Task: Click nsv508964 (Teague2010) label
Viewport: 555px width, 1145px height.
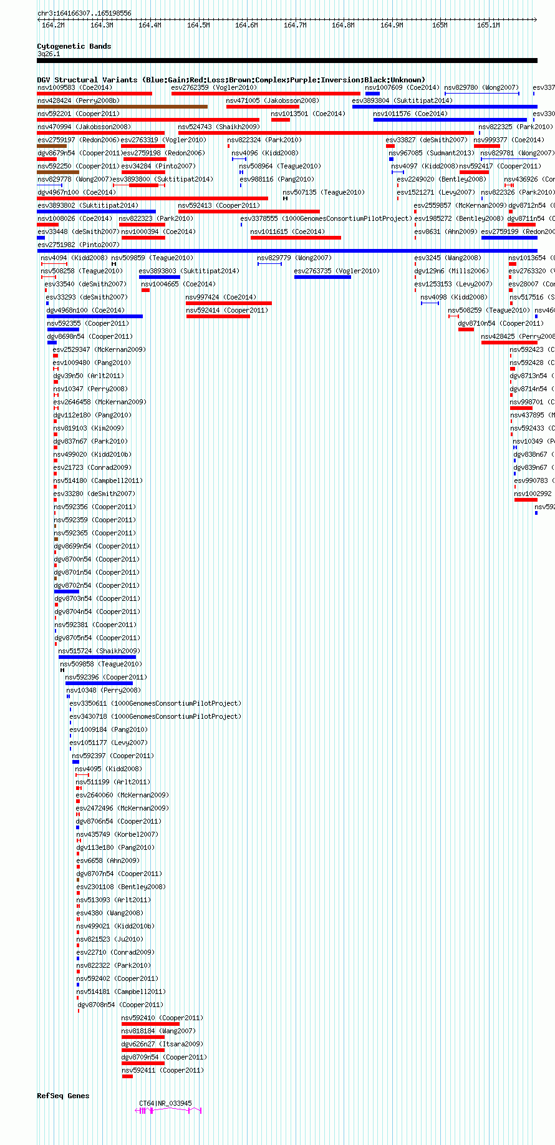Action: pyautogui.click(x=280, y=166)
